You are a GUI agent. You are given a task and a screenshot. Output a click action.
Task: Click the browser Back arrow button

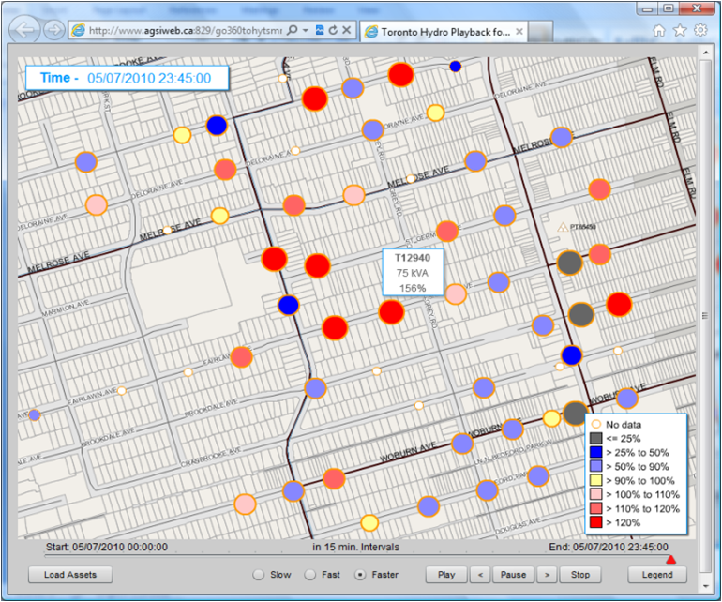point(26,30)
